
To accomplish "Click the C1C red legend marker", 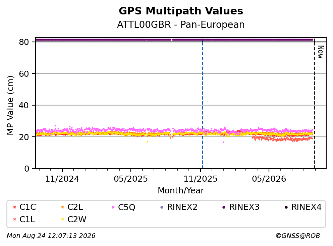I will 14,207.
